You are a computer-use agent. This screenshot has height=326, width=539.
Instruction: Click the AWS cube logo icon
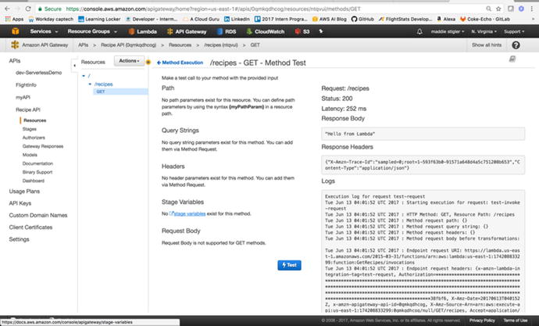pos(16,31)
